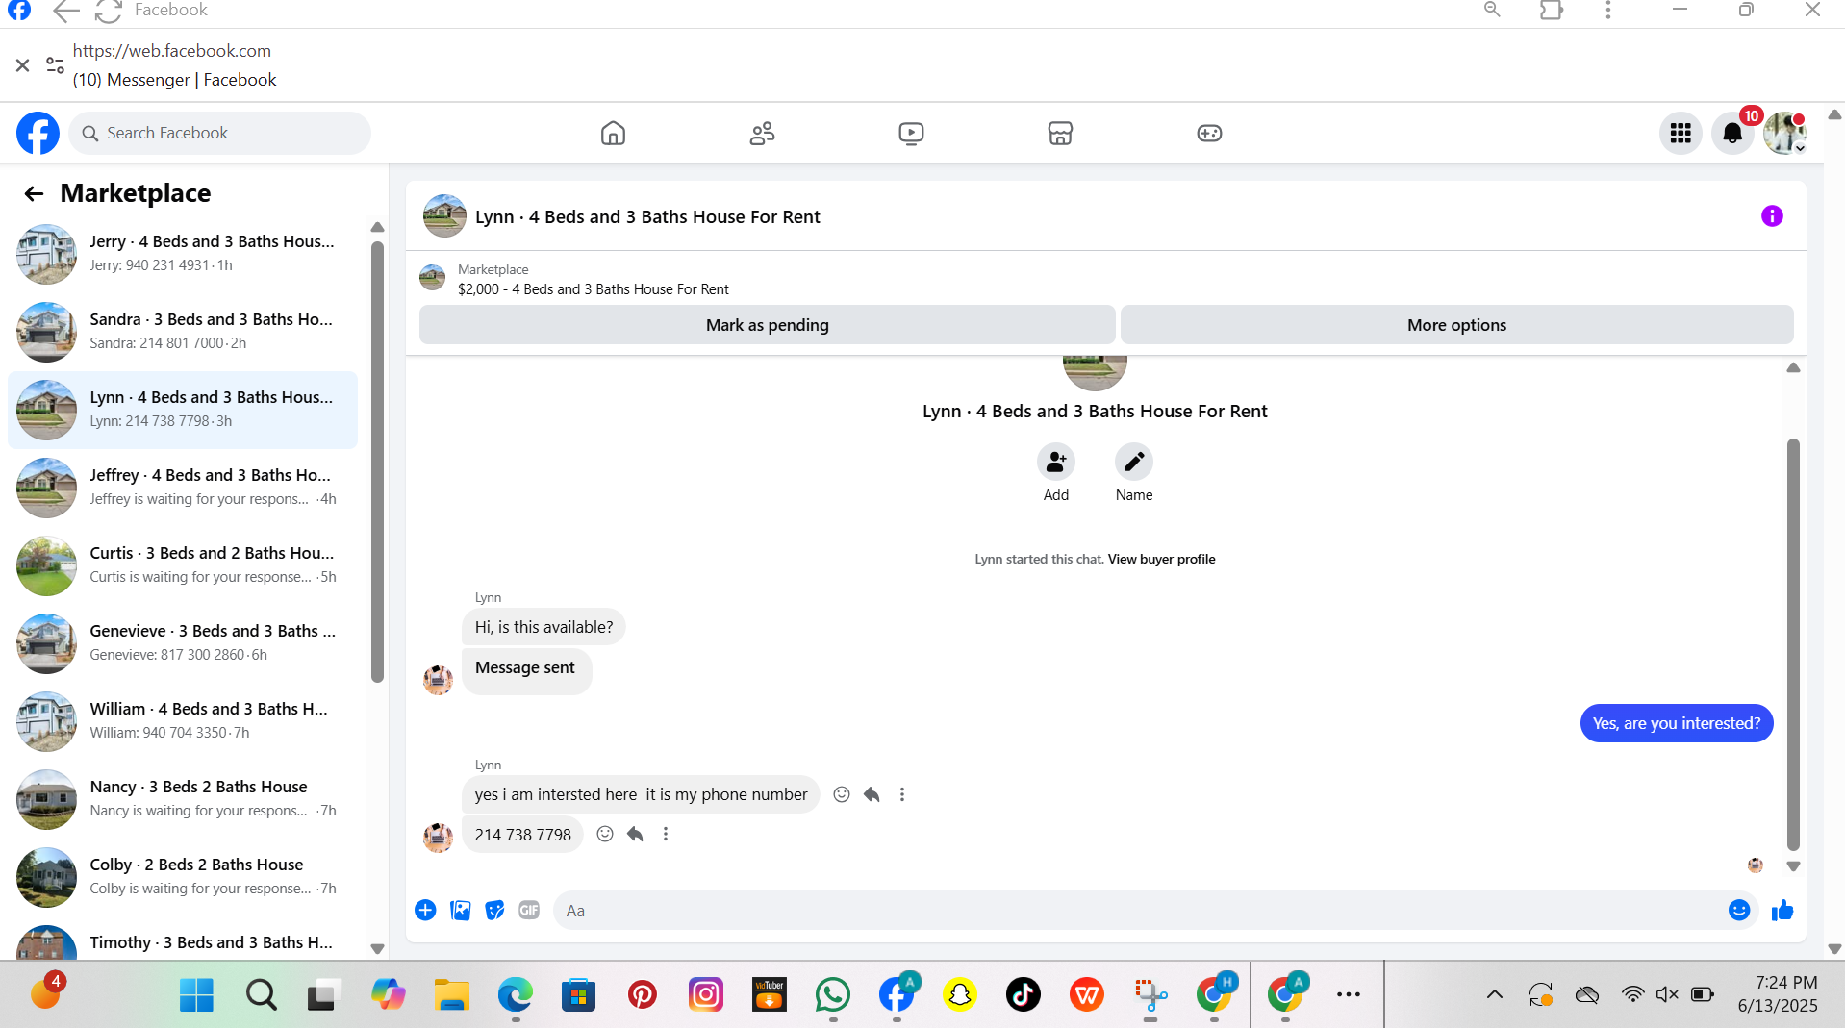Open more actions plus icon in composer

(x=425, y=910)
